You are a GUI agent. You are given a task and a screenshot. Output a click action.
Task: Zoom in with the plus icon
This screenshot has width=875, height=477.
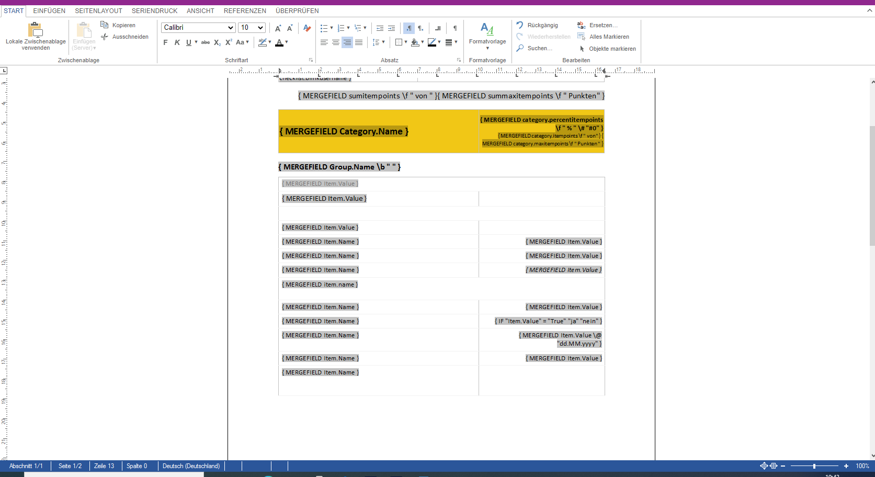click(x=846, y=466)
